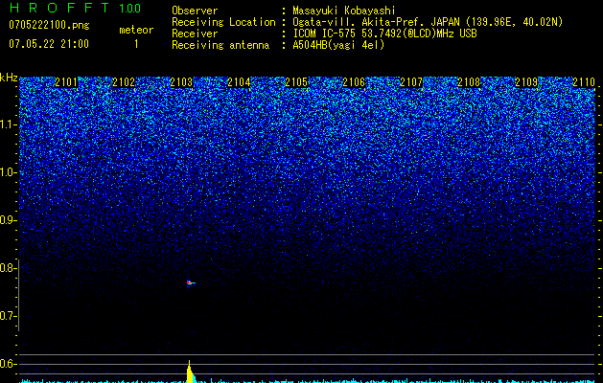
Task: Click the 1.0 kHz axis tick label
Action: 8,172
